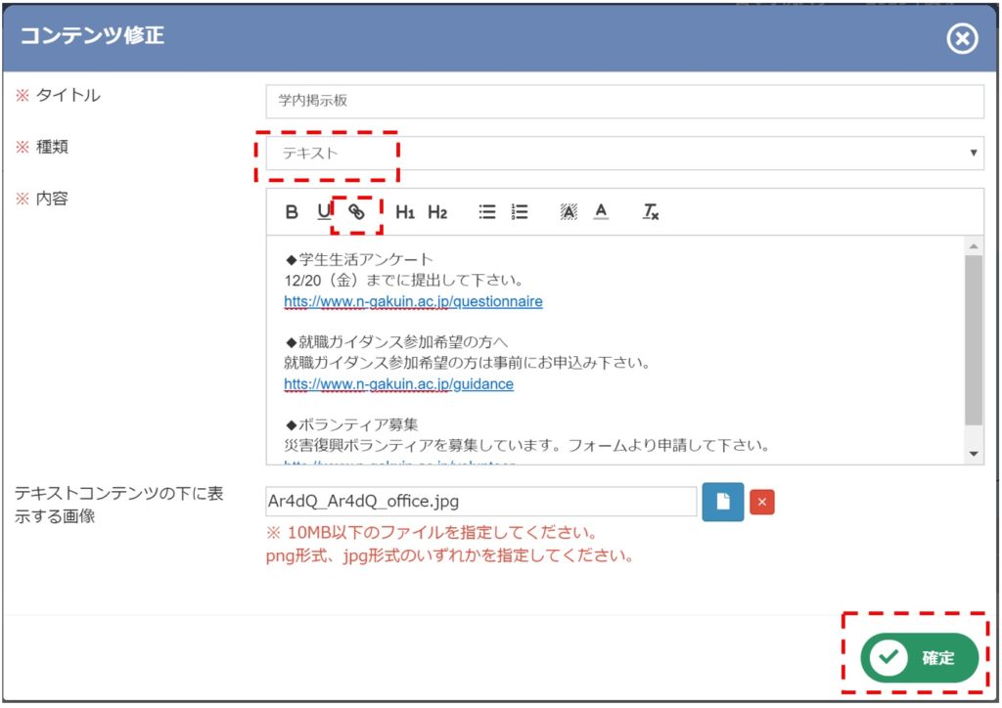
Task: Insert a hyperlink with the link icon
Action: (356, 211)
